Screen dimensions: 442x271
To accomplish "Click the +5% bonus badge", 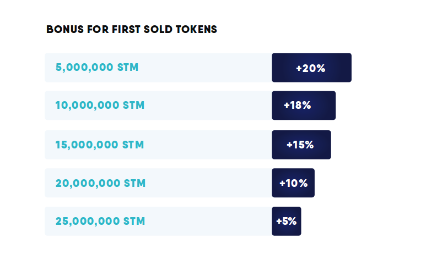I will point(287,221).
